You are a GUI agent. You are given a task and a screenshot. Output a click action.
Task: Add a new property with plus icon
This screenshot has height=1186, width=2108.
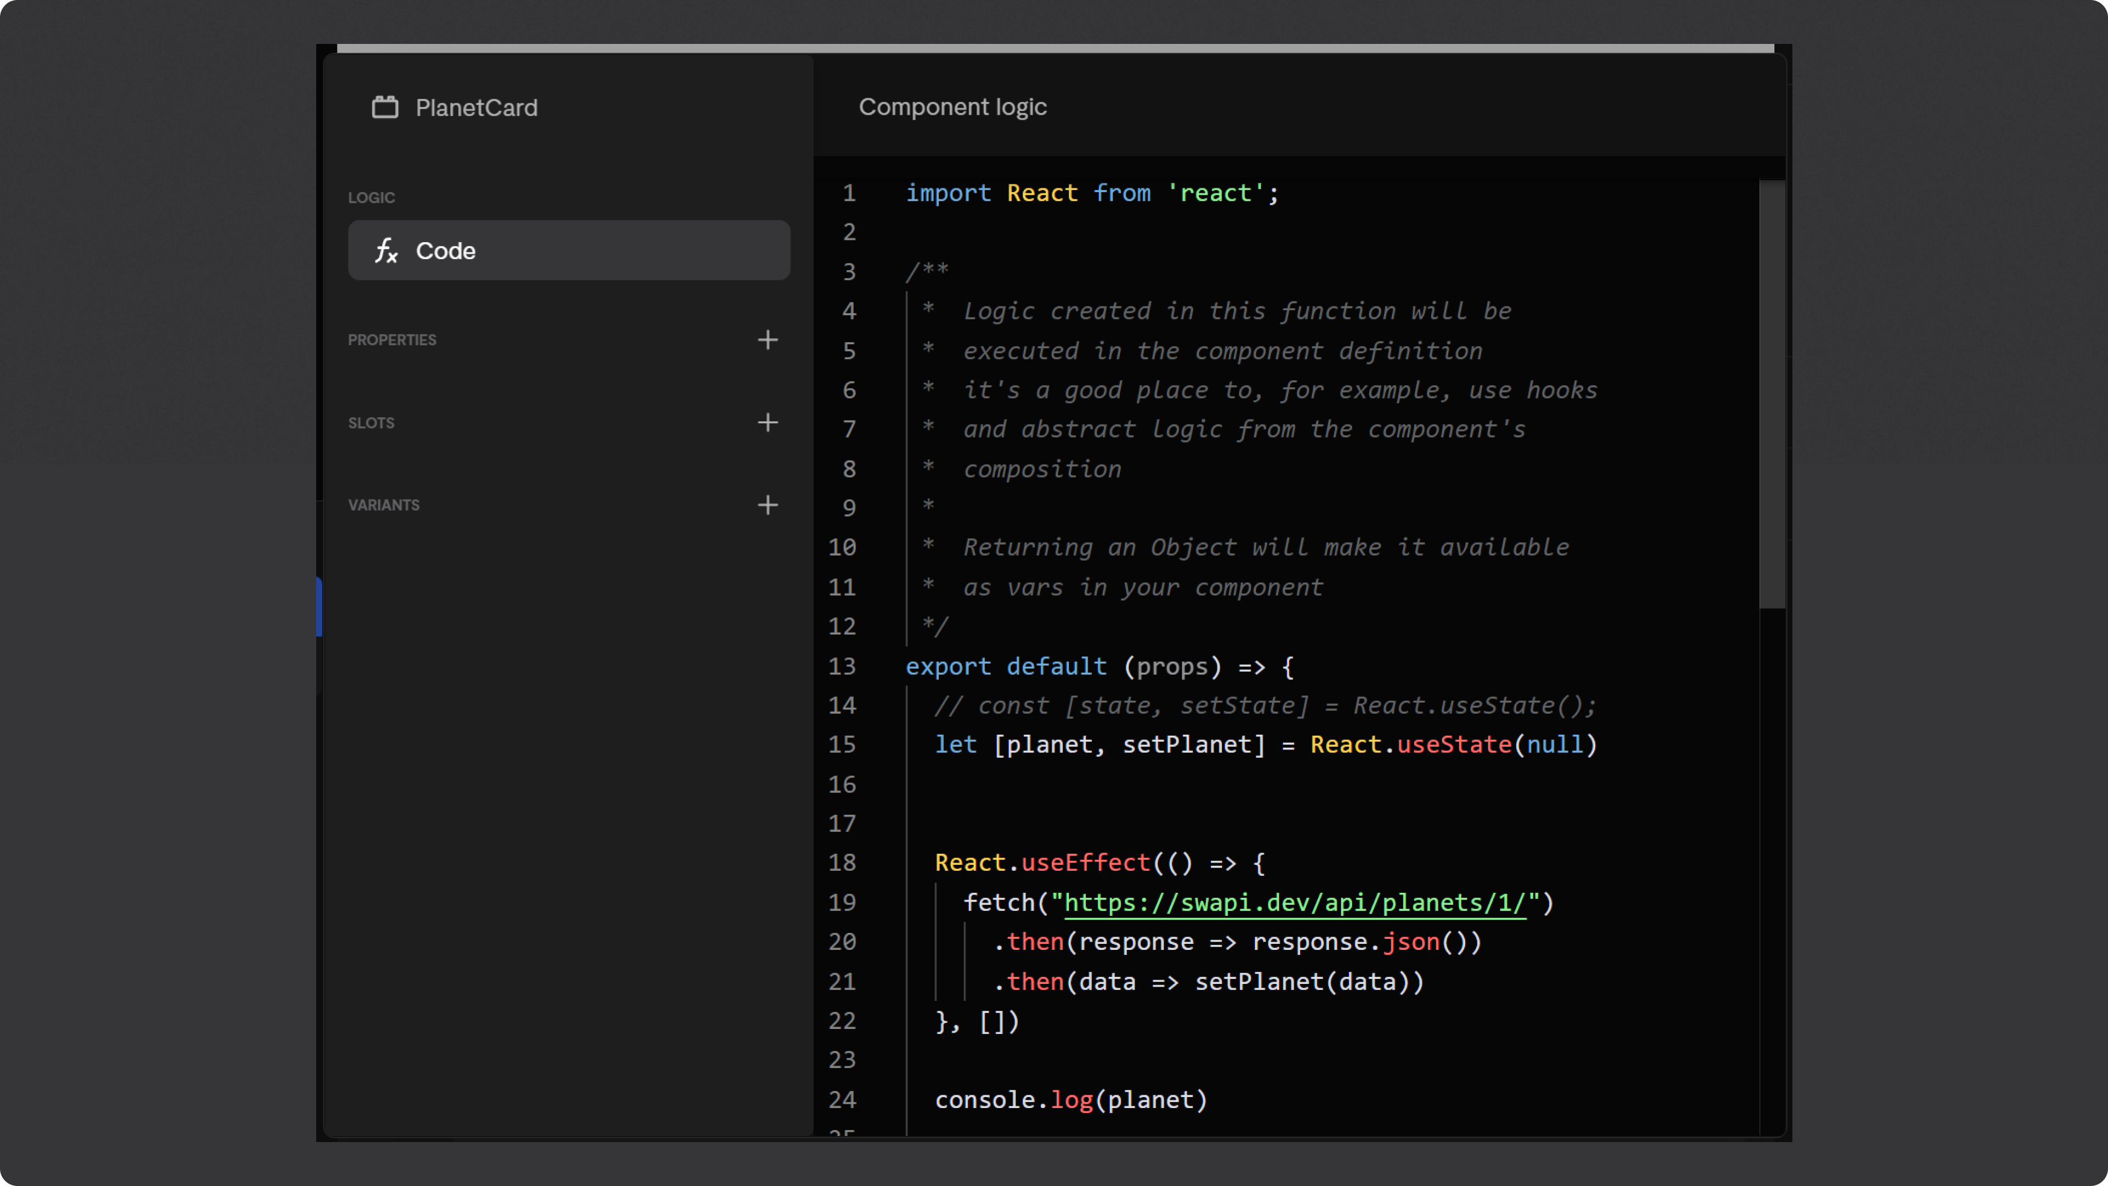click(x=767, y=340)
